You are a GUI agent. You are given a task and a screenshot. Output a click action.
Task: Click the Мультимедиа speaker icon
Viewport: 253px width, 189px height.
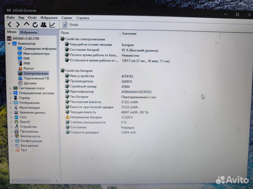pyautogui.click(x=16, y=107)
